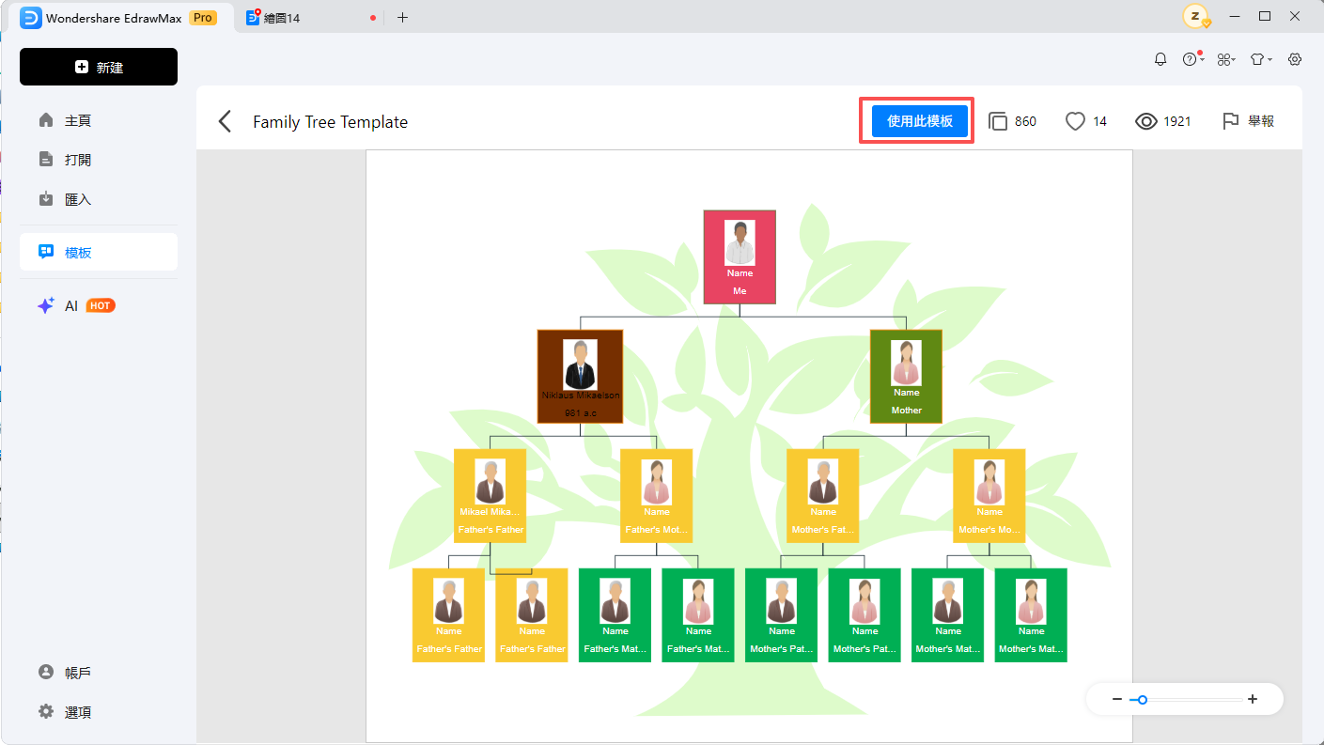The width and height of the screenshot is (1324, 745).
Task: Click the 新建 button
Action: (x=99, y=67)
